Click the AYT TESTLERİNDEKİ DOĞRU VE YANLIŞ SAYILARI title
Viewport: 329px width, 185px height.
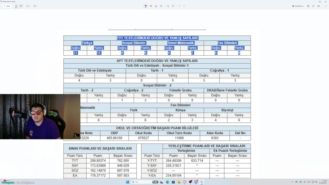[157, 61]
